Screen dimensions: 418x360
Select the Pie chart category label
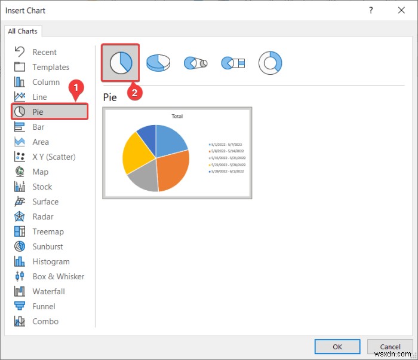pyautogui.click(x=38, y=112)
